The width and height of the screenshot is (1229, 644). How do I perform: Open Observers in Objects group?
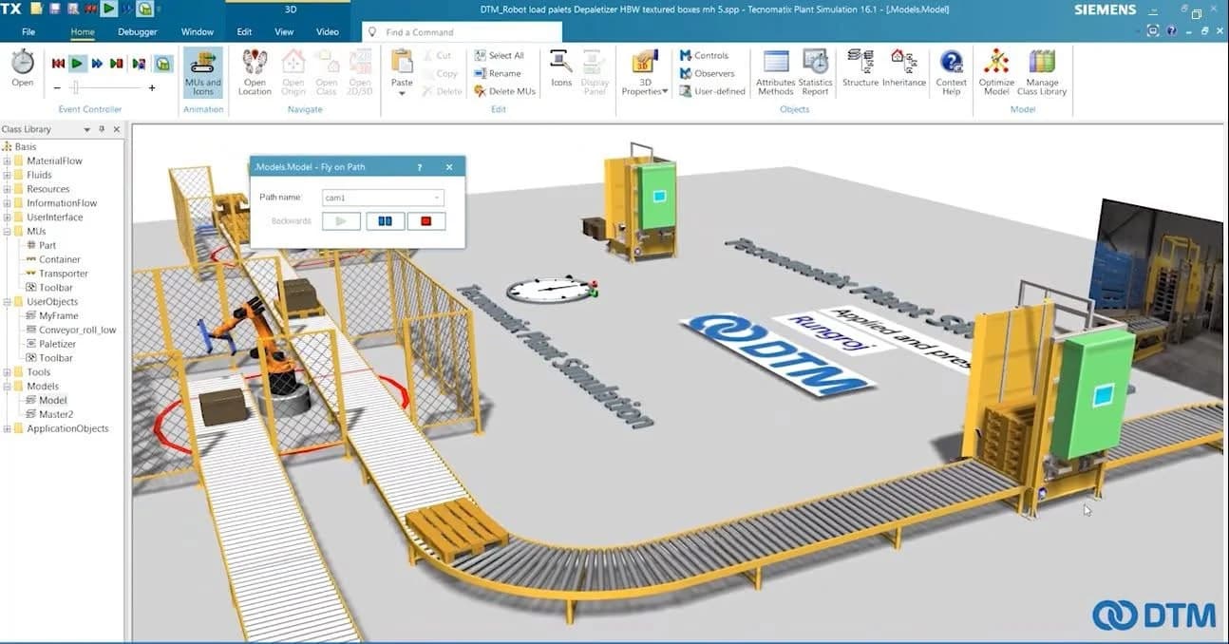tap(708, 73)
